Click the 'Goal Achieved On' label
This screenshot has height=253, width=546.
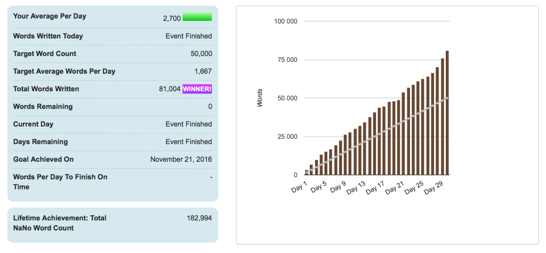[43, 159]
